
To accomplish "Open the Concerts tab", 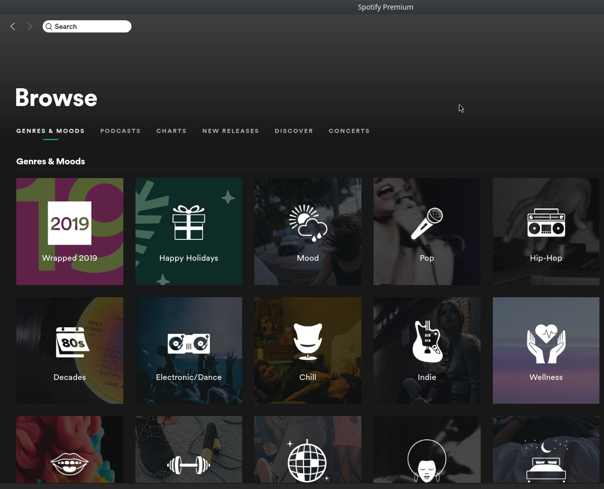I will pos(349,131).
